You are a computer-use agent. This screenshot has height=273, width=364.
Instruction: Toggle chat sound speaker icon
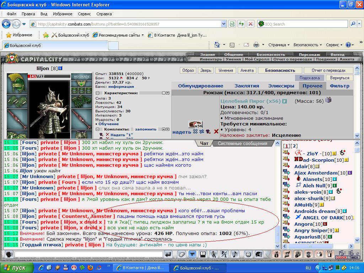coord(235,255)
